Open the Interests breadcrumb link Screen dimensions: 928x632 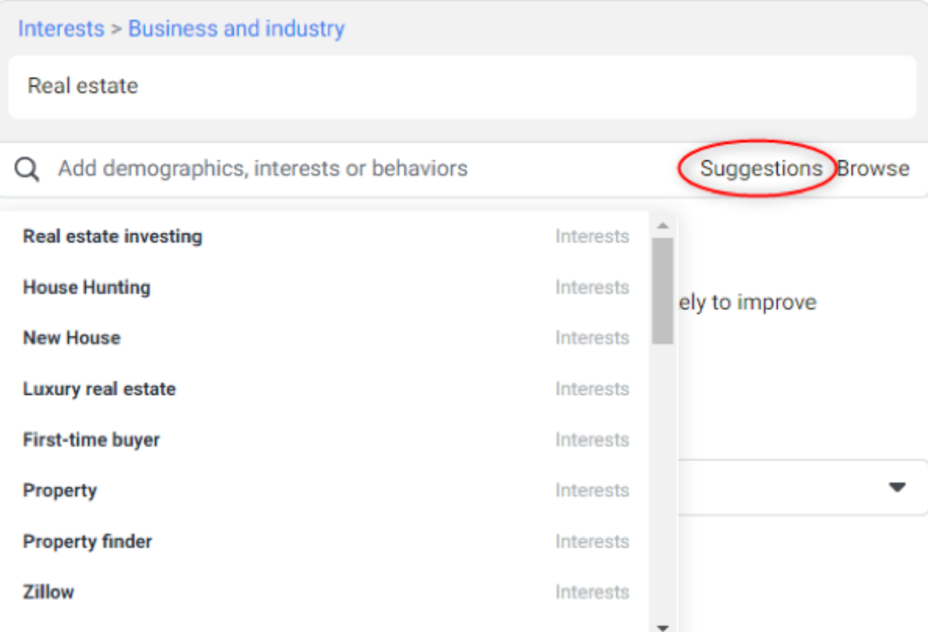[x=61, y=29]
